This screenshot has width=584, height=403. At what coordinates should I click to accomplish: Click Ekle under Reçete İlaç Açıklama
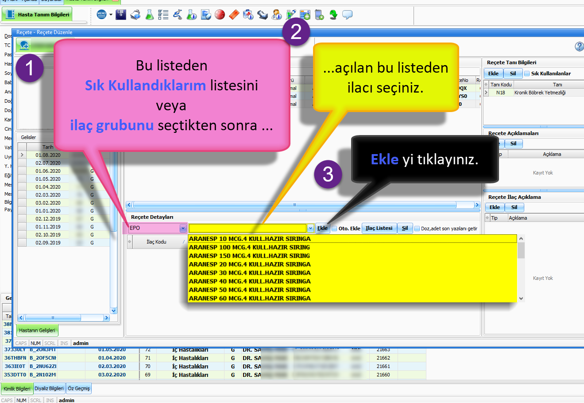click(495, 207)
